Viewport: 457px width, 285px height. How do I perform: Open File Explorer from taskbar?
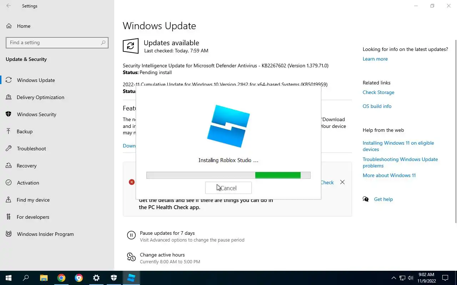[44, 278]
